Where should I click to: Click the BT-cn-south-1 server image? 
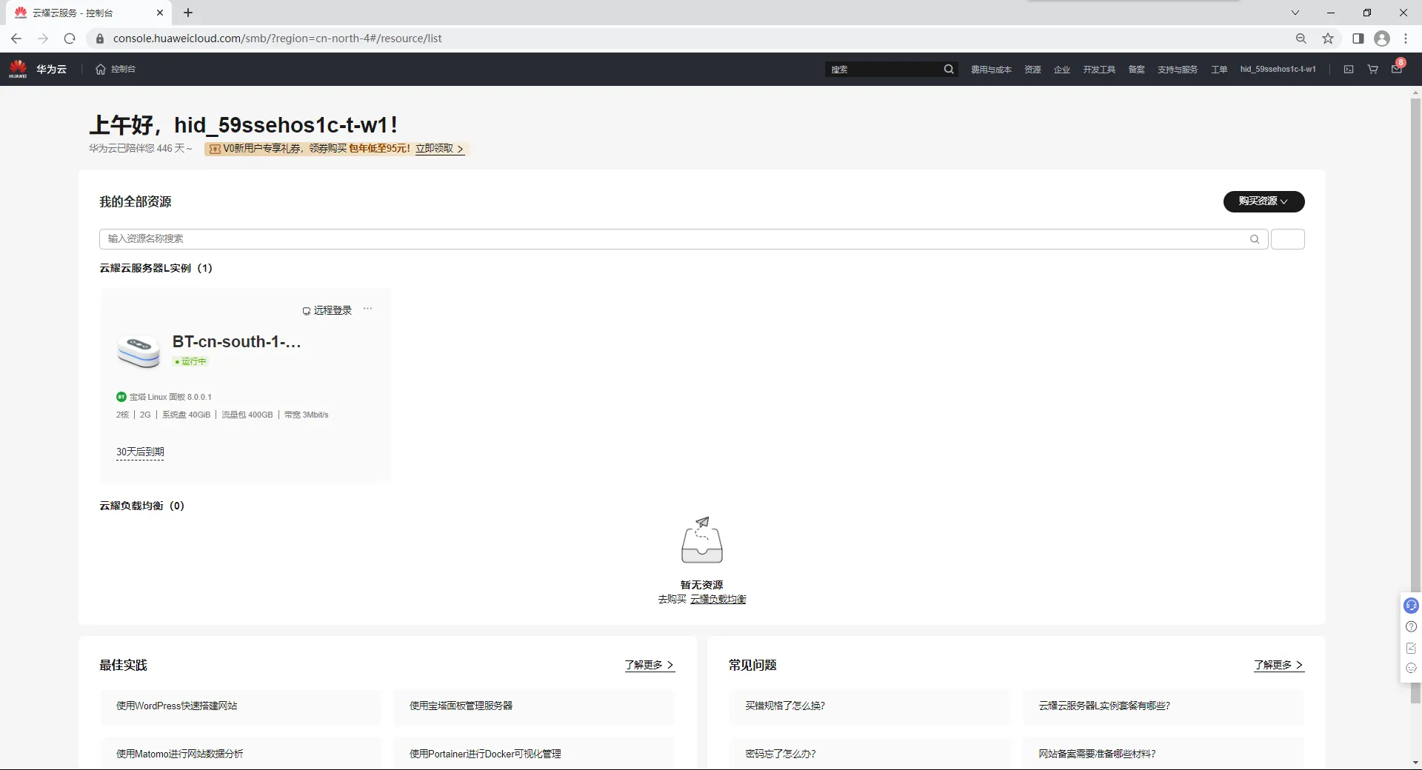pos(138,351)
